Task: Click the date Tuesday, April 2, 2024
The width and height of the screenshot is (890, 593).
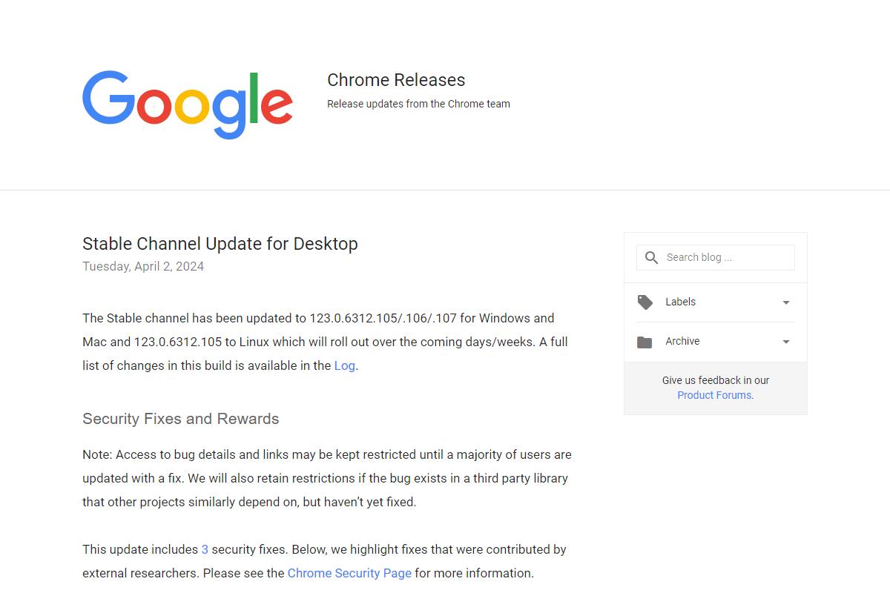Action: (143, 266)
